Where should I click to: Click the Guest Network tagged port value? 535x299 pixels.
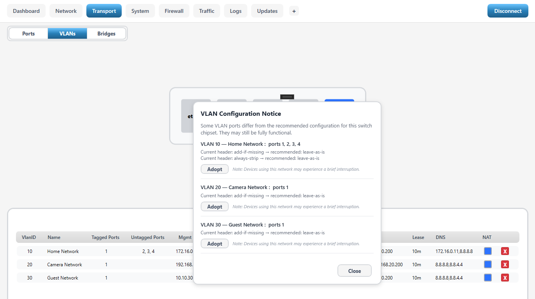106,278
